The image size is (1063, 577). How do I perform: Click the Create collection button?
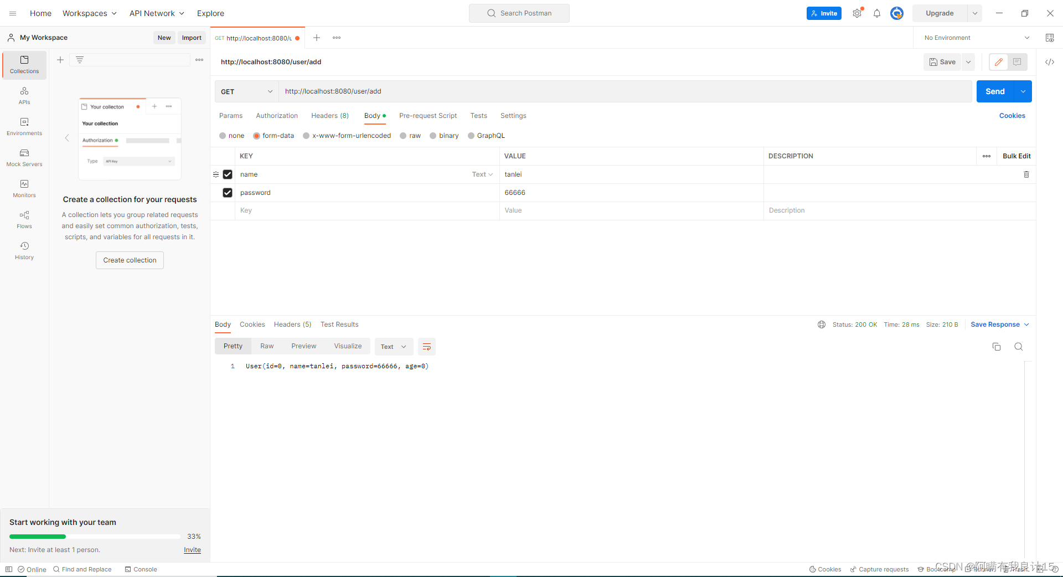130,260
